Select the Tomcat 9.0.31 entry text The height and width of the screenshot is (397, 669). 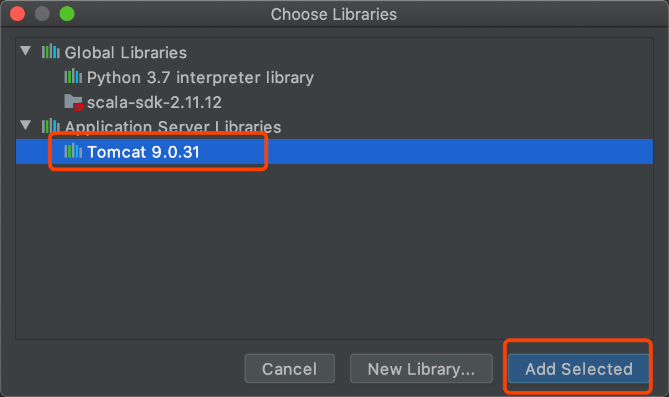tap(143, 152)
